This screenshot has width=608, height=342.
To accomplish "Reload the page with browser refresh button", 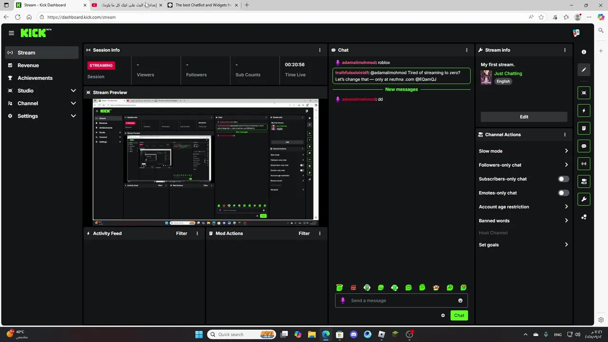I will [18, 17].
